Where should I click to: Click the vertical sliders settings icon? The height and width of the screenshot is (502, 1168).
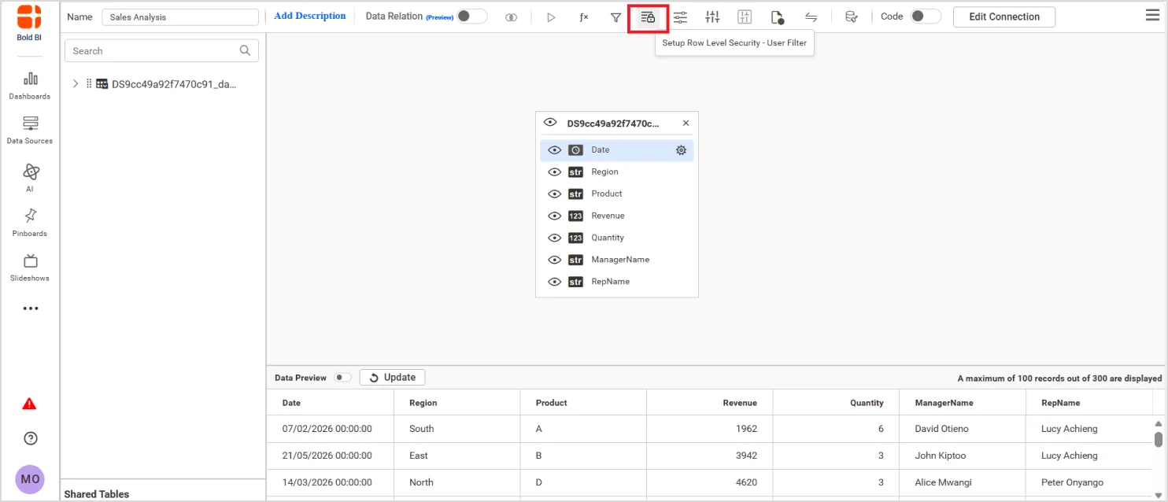click(712, 17)
